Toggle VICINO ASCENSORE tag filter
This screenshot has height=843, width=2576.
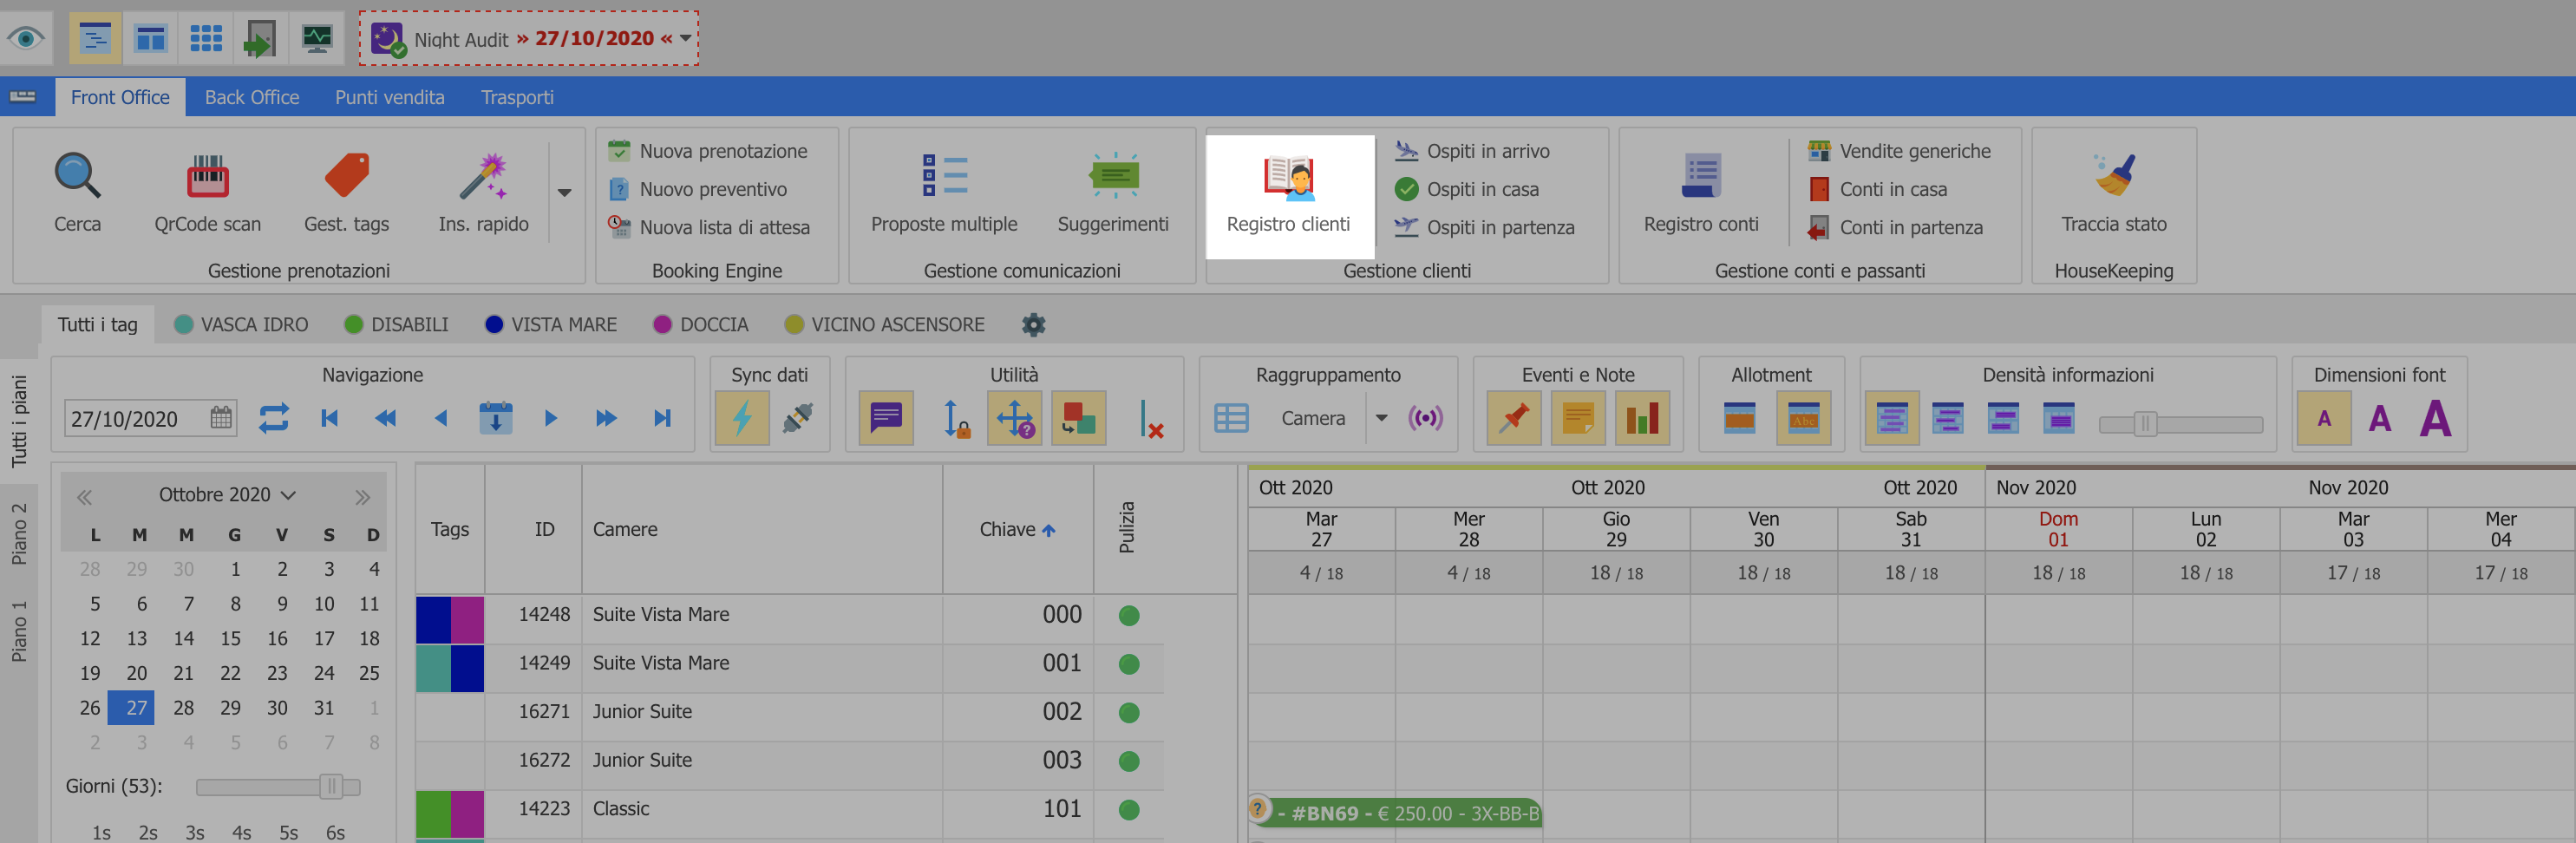(885, 324)
